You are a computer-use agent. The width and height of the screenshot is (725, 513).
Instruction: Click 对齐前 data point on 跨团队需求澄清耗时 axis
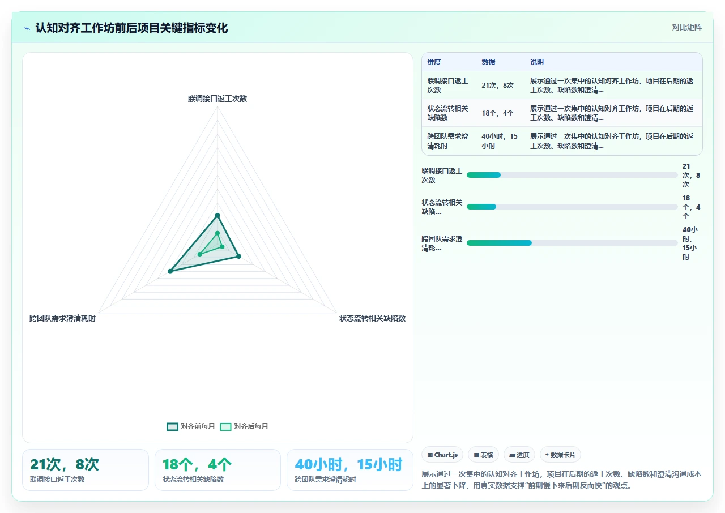point(170,272)
